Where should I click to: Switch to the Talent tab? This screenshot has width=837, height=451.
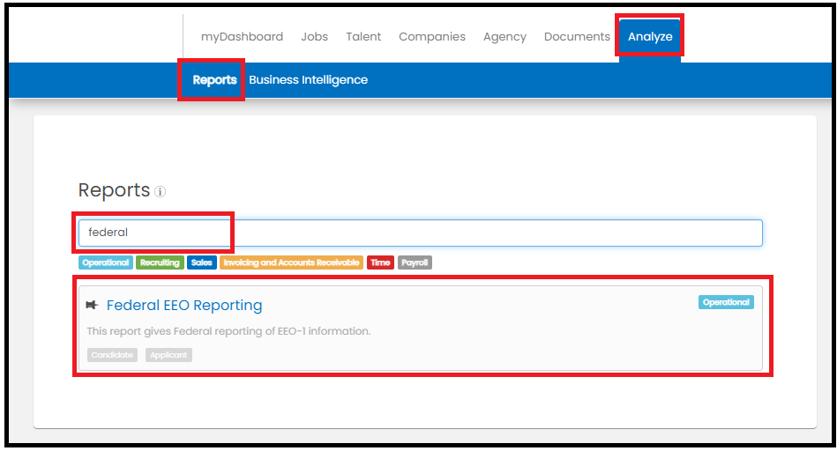[x=363, y=37]
